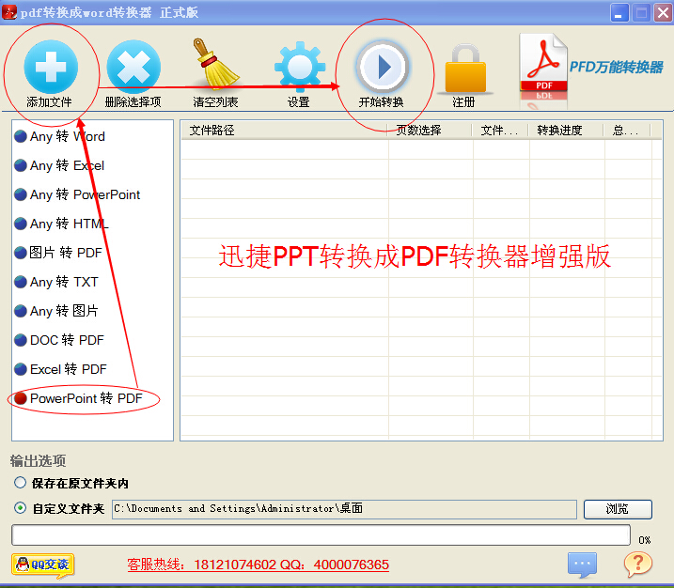Open the blue chat bubble icon
Viewport: 674px width, 588px height.
pyautogui.click(x=582, y=564)
